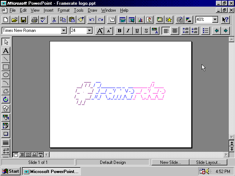Image resolution: width=235 pixels, height=176 pixels.
Task: Go to next slide double-arrow button
Action: point(232,149)
